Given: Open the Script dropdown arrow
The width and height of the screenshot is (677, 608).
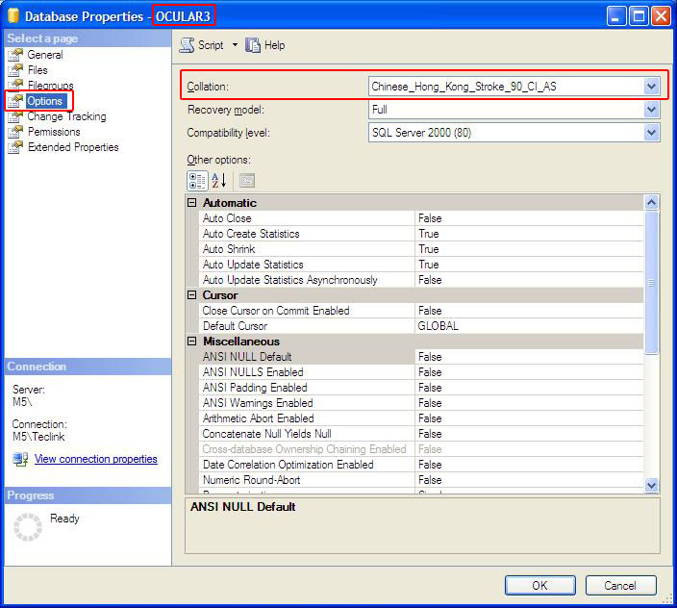Looking at the screenshot, I should [x=235, y=45].
